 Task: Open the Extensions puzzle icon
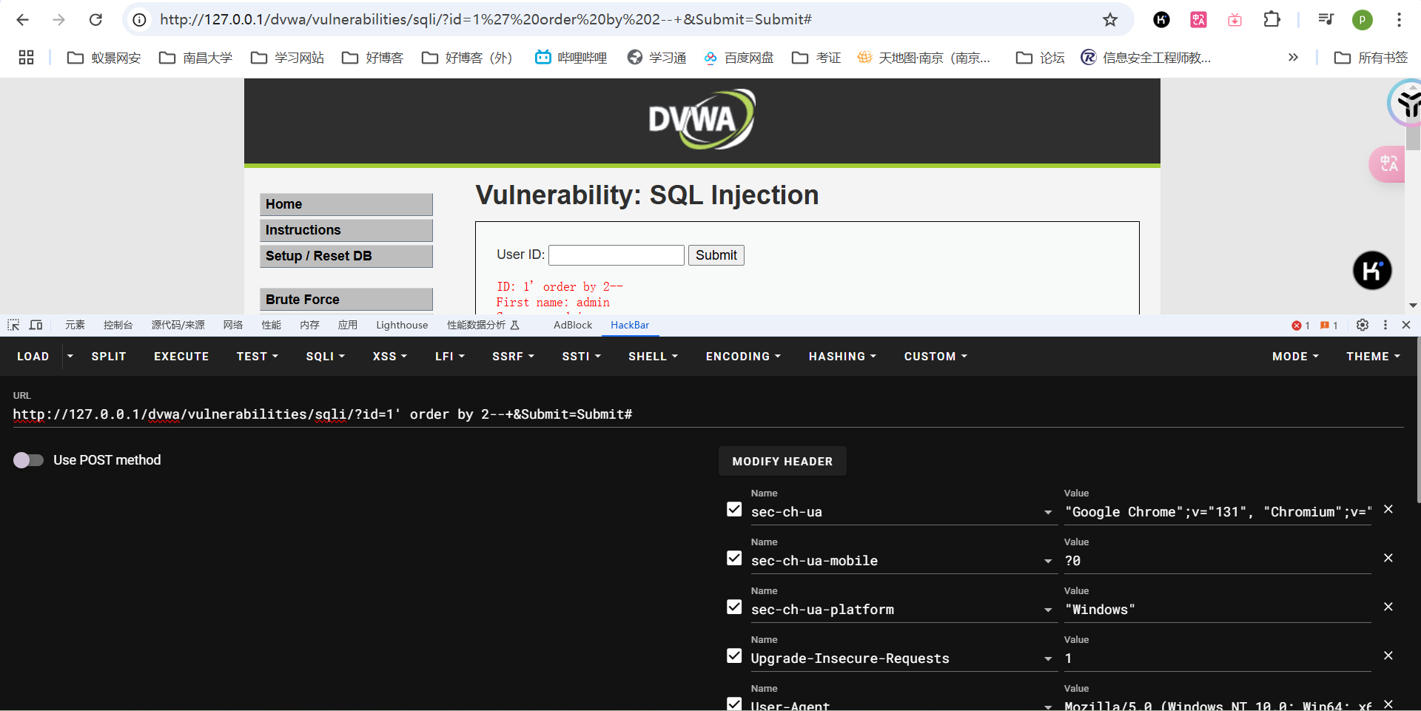click(1272, 20)
